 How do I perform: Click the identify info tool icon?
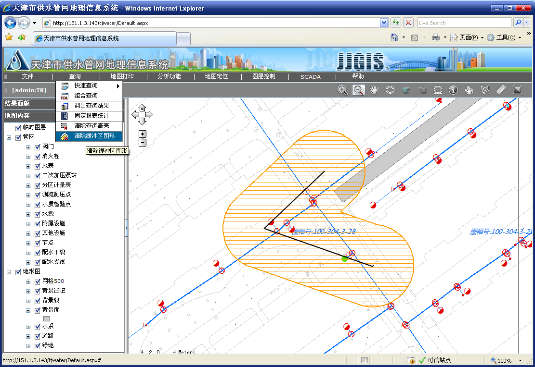(x=453, y=90)
